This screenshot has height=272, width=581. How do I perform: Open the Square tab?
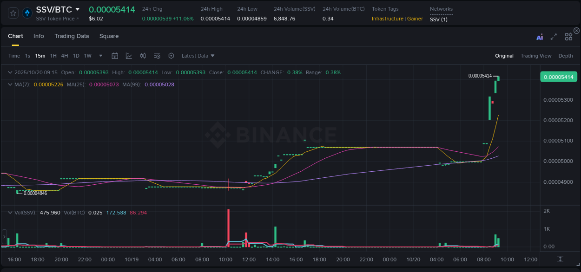pos(109,36)
